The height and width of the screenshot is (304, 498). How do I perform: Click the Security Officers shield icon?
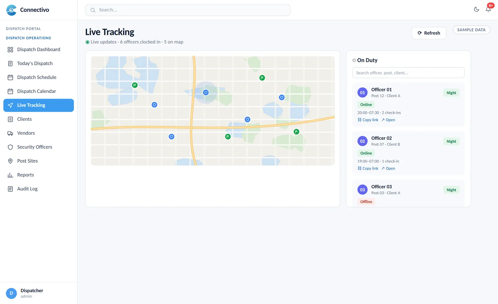(10, 147)
